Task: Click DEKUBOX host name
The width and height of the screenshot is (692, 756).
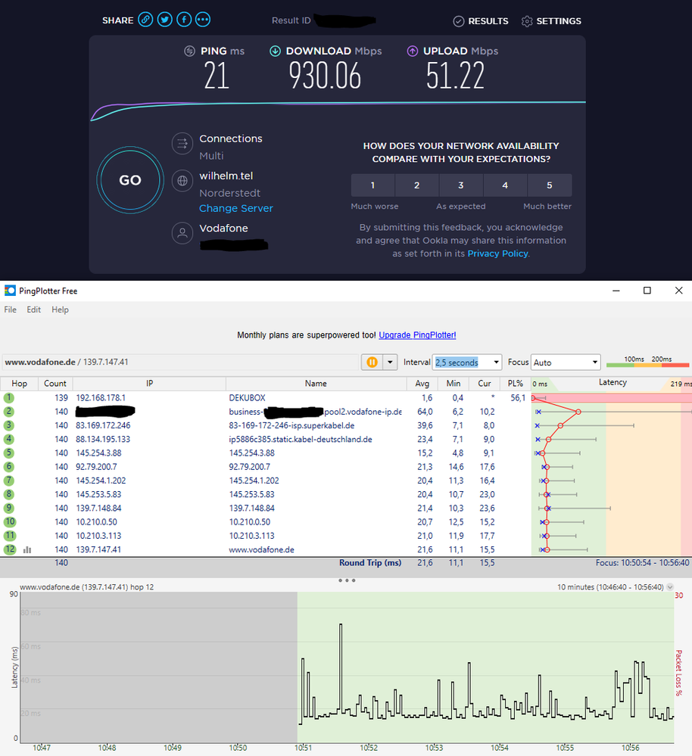Action: click(247, 398)
